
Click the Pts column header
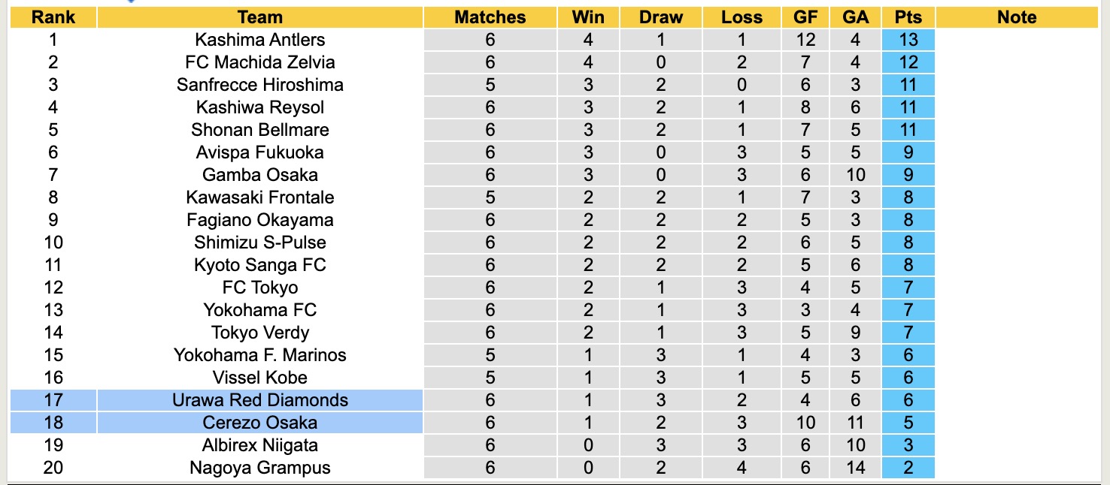pos(908,17)
